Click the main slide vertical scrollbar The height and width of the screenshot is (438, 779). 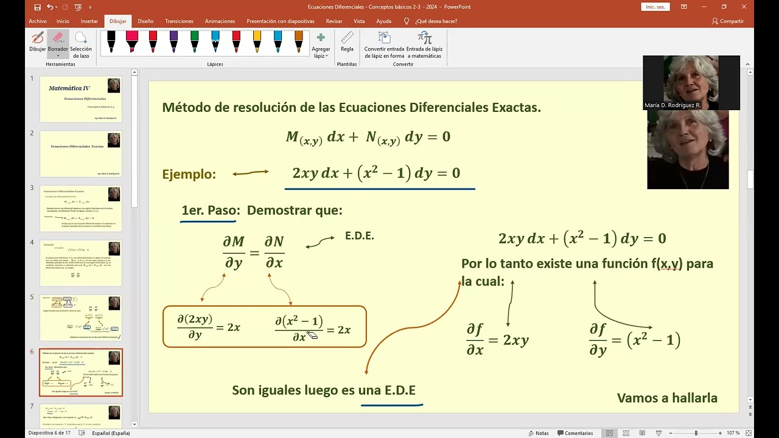click(750, 180)
